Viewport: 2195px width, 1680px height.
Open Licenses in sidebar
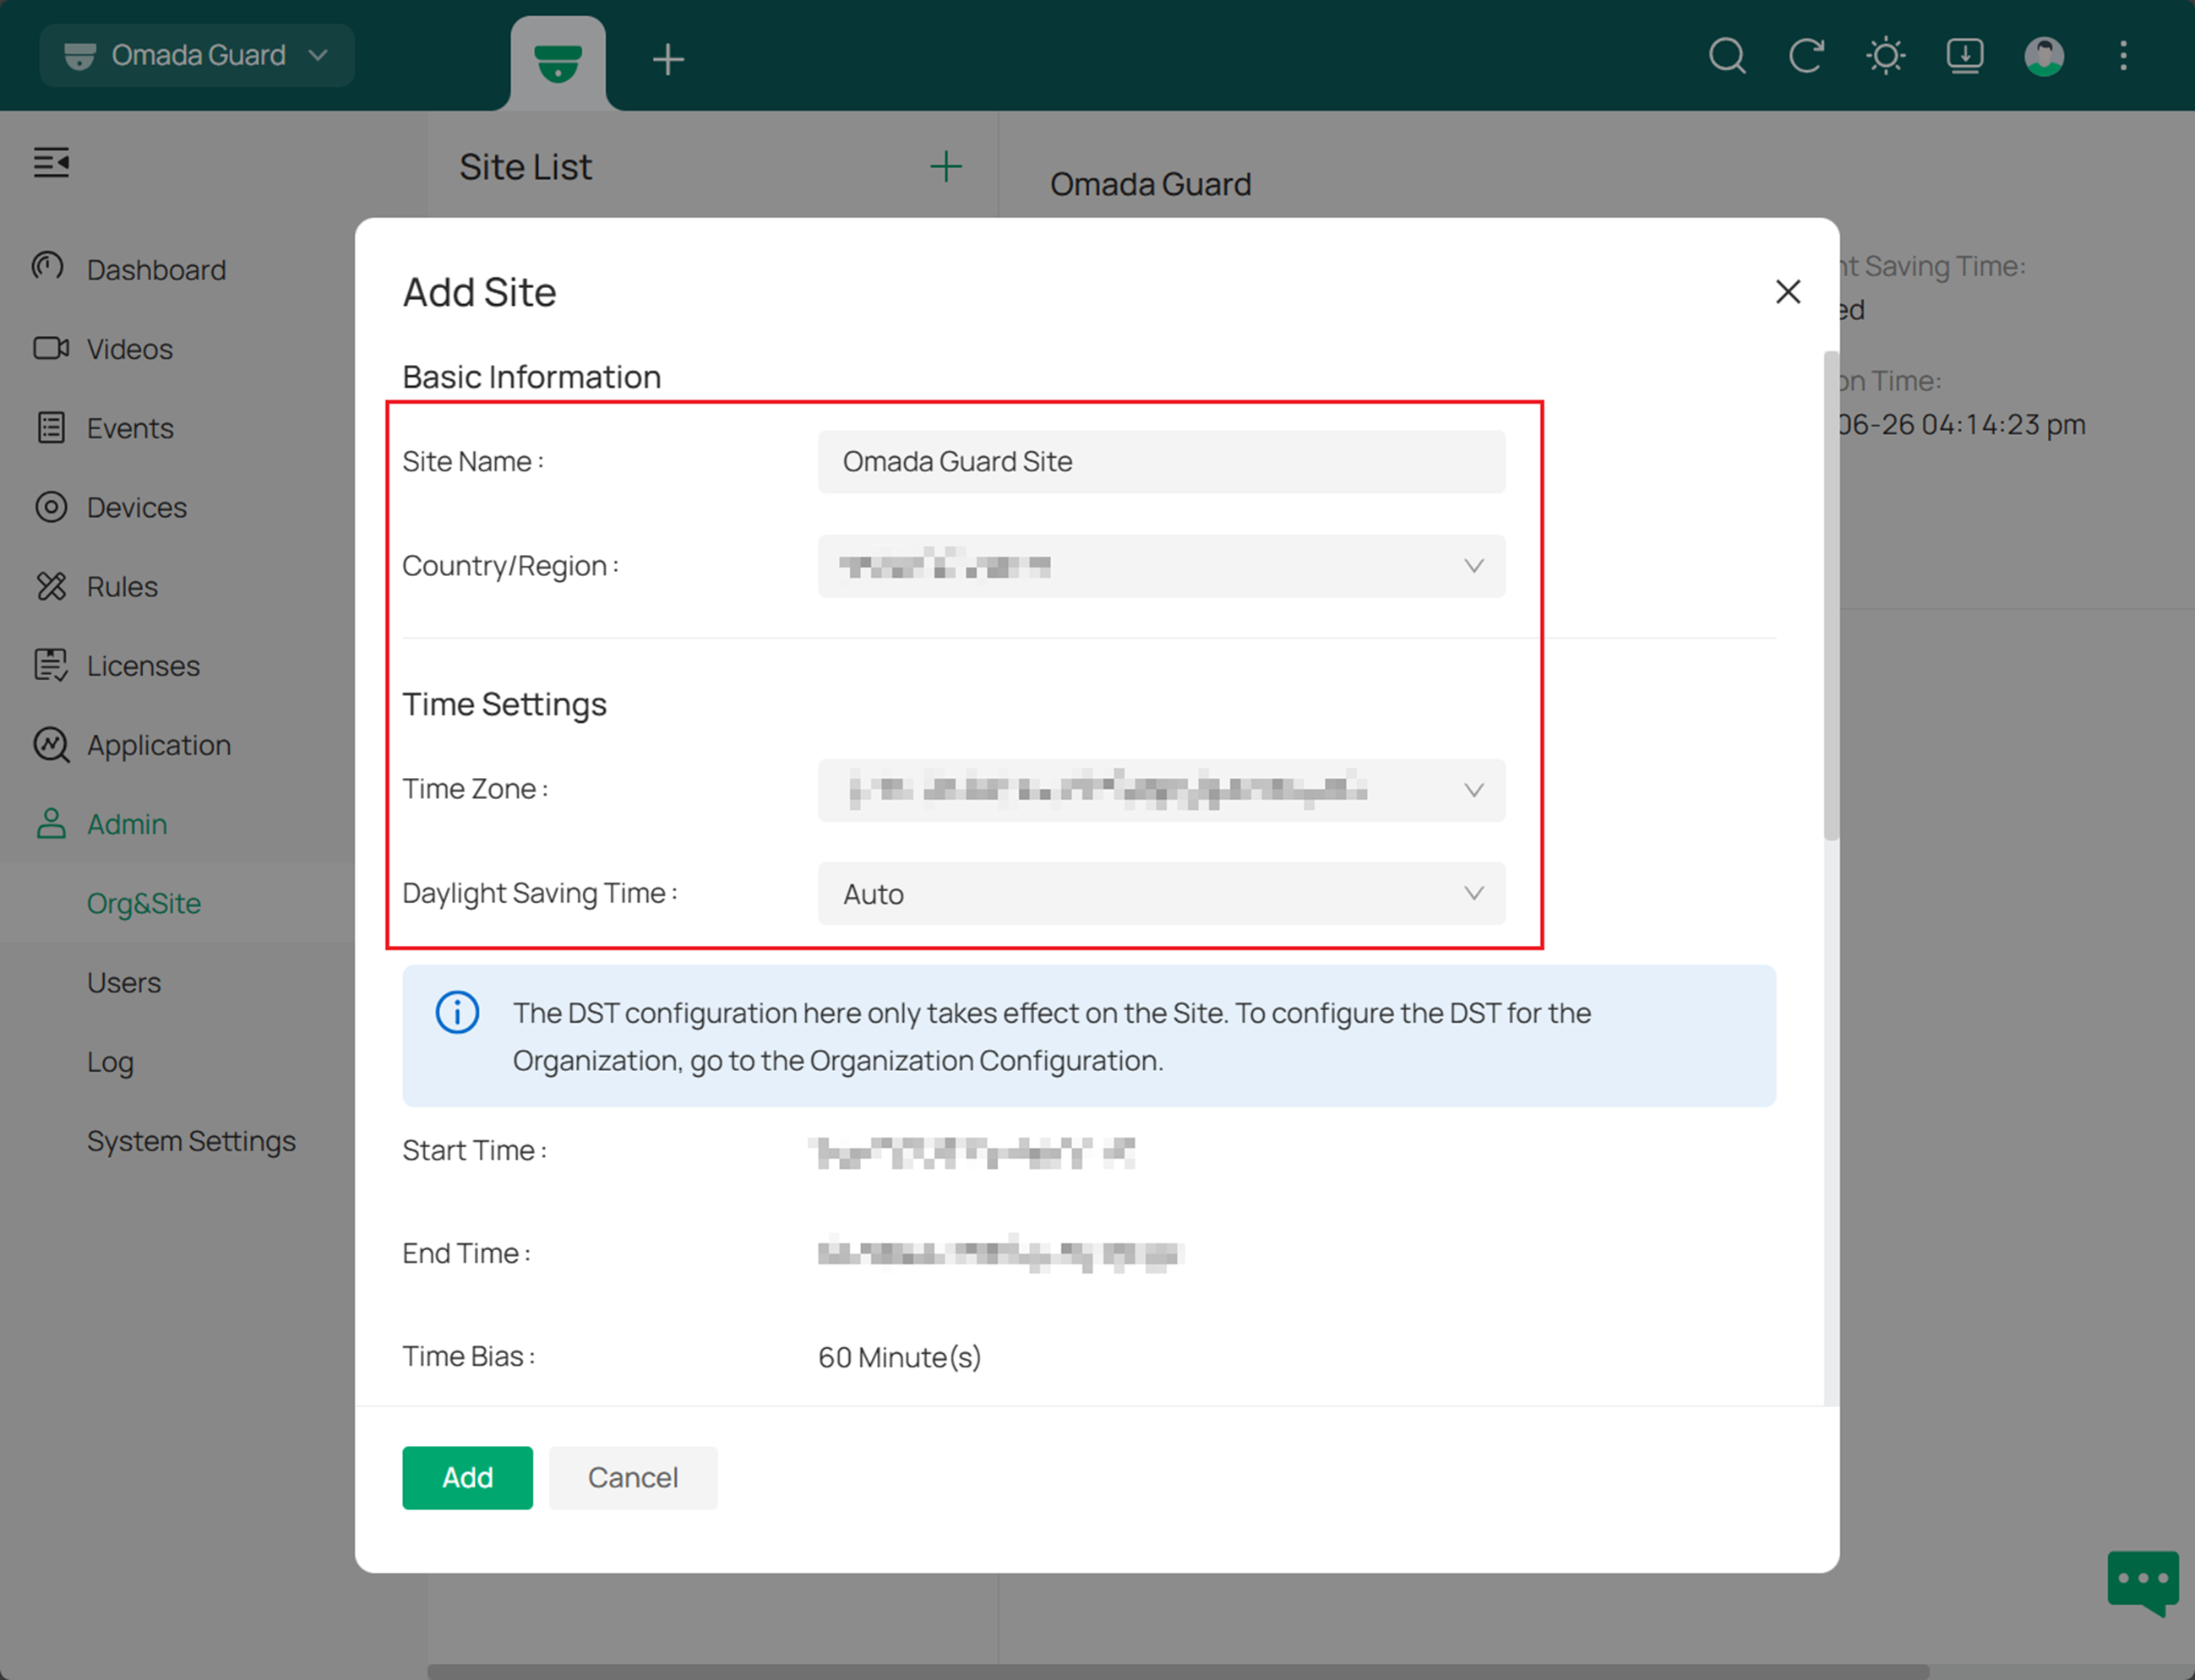pyautogui.click(x=143, y=665)
